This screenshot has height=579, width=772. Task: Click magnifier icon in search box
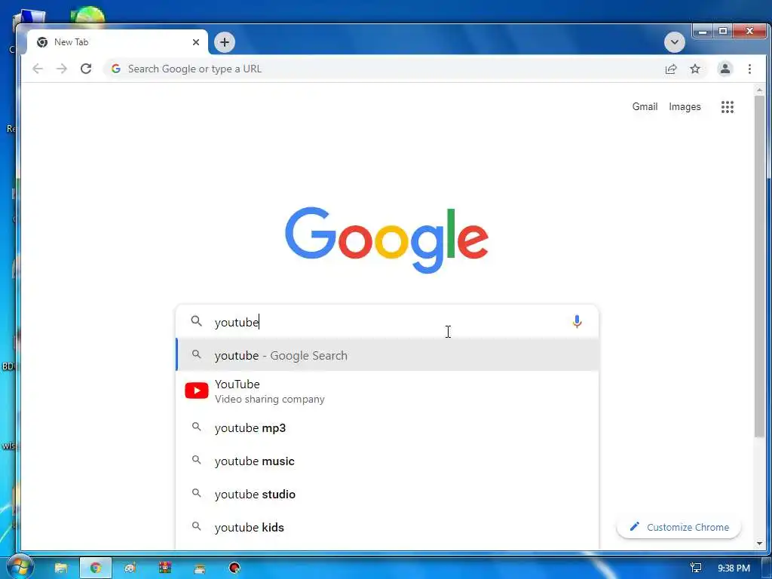tap(197, 321)
